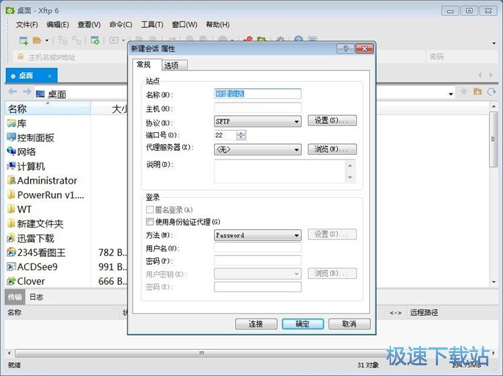Open the 协议 SFTP dropdown

click(258, 121)
